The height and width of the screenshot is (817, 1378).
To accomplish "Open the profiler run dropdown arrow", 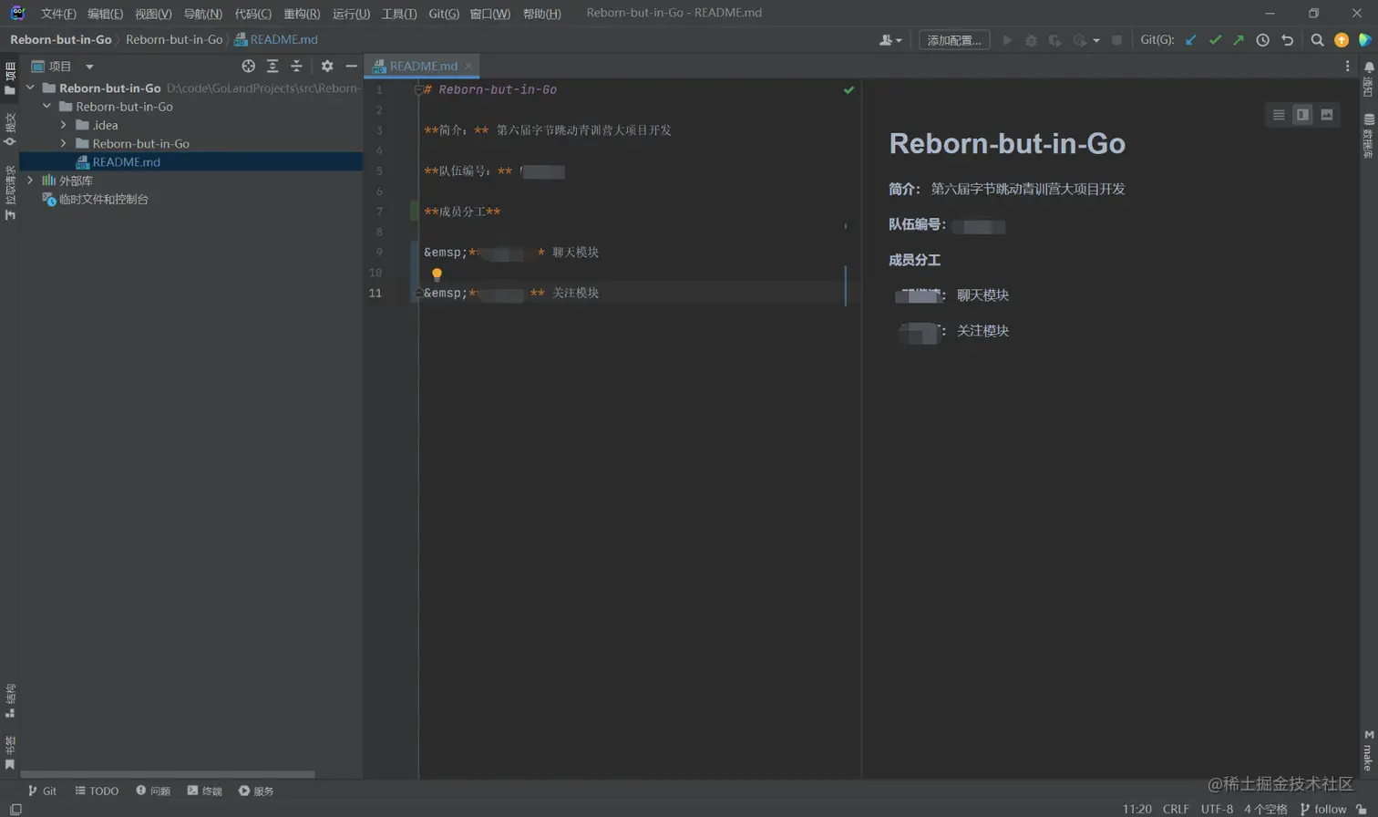I will 1096,40.
